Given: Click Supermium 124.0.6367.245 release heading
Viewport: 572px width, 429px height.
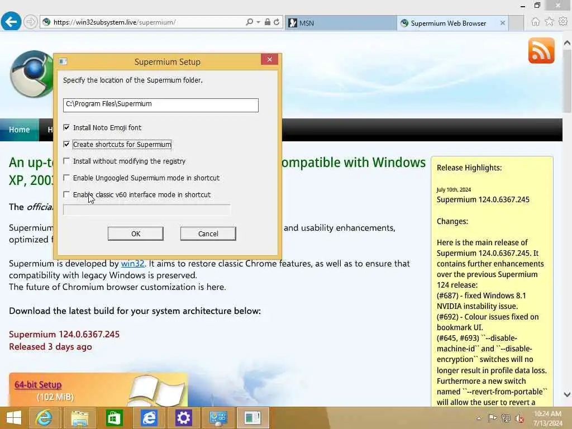Looking at the screenshot, I should 64,334.
